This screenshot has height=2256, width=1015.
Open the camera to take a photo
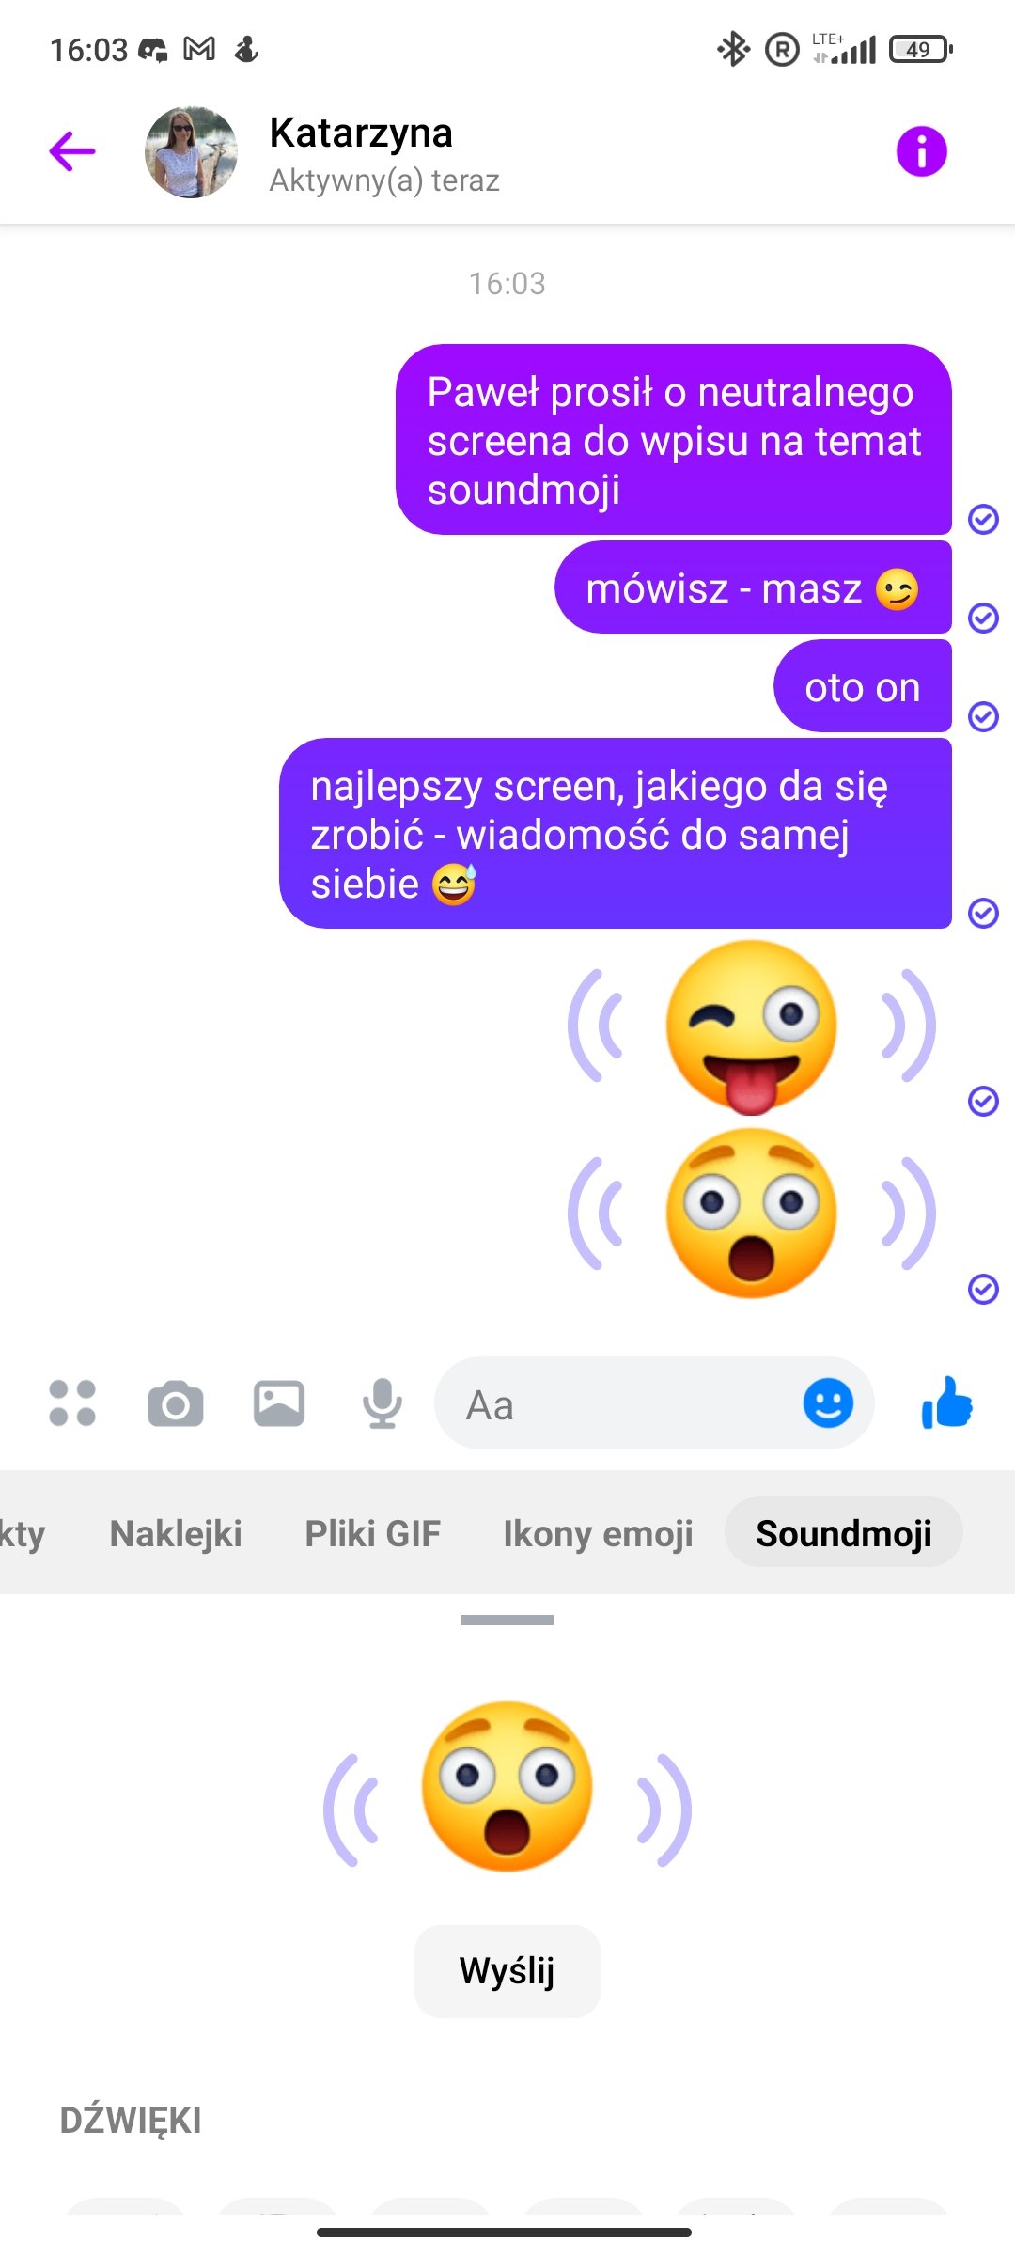(x=176, y=1403)
